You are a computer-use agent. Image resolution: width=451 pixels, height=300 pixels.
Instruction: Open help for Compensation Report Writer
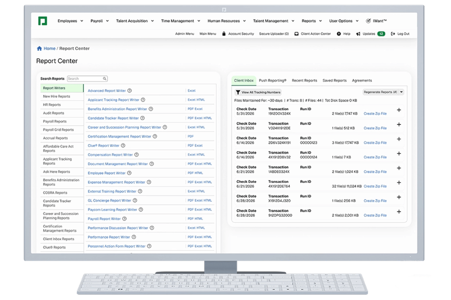click(137, 154)
